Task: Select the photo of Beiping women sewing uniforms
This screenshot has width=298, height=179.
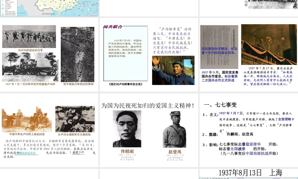Action: click(75, 119)
